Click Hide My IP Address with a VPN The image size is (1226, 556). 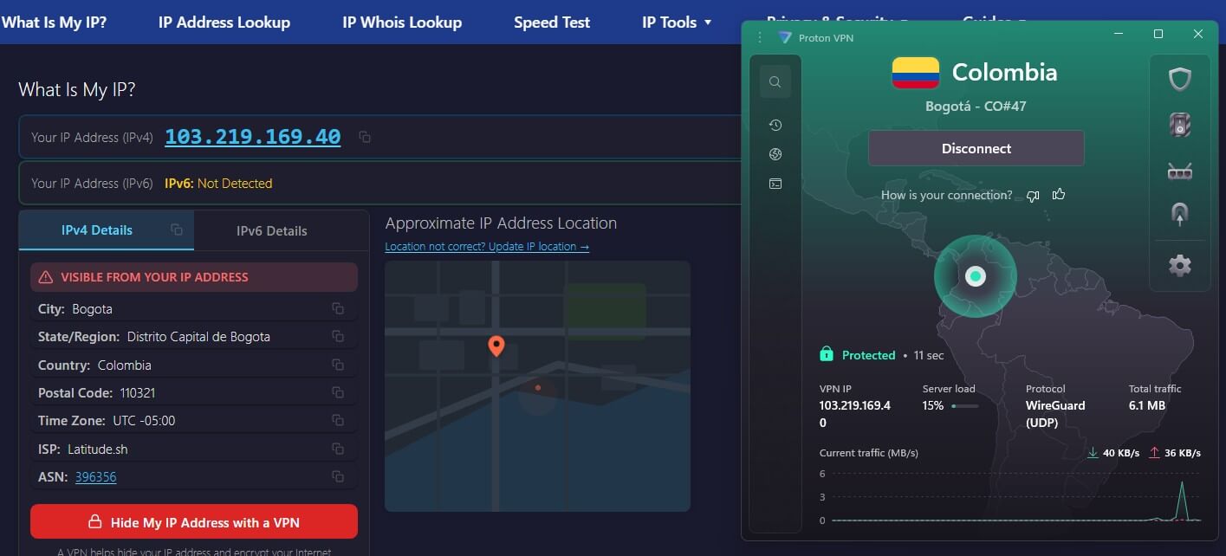[194, 522]
